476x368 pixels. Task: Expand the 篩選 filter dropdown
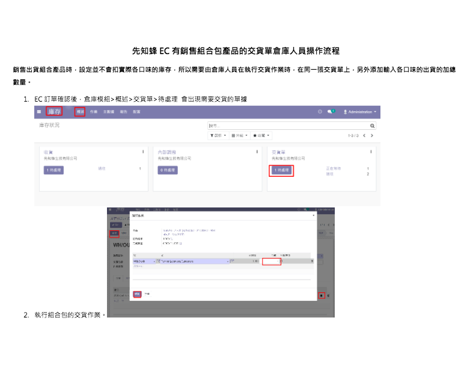pos(218,135)
